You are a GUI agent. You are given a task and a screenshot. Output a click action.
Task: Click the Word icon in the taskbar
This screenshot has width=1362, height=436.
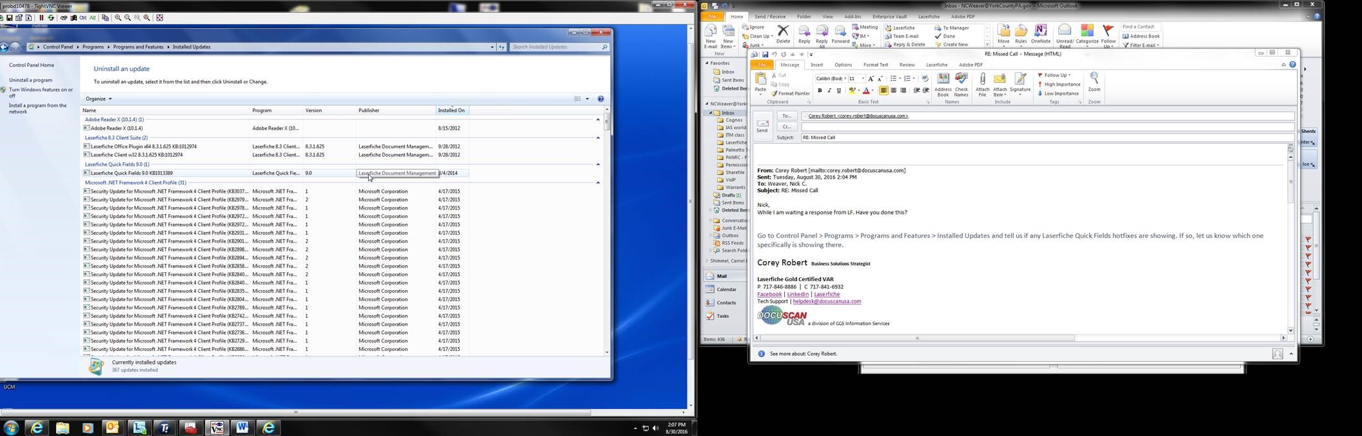coord(242,427)
